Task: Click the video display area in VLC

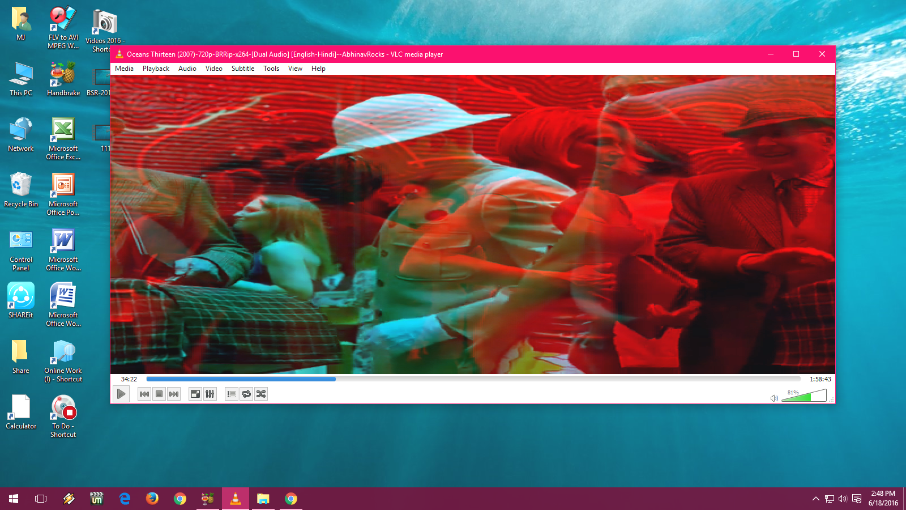Action: (473, 224)
